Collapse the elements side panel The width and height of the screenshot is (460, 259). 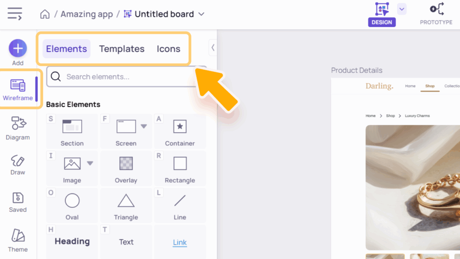coord(213,47)
